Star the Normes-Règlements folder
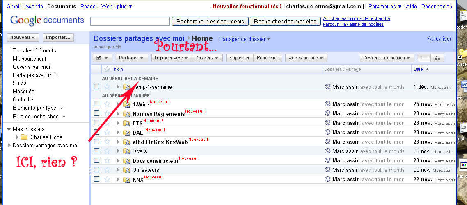Viewport: 467px width, 205px height. pyautogui.click(x=107, y=113)
